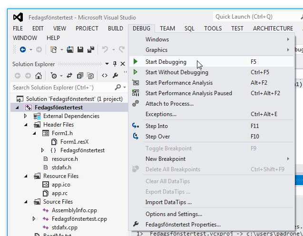Close the Solution Explorer panel

[123, 64]
